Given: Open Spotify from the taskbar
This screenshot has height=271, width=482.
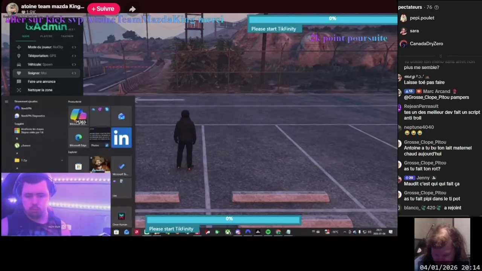Looking at the screenshot, I should [x=268, y=232].
